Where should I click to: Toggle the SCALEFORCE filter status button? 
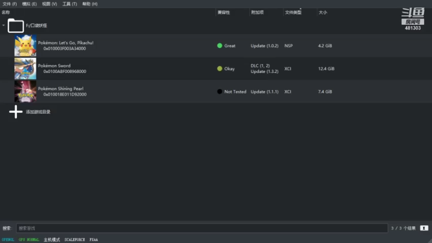[x=75, y=240]
